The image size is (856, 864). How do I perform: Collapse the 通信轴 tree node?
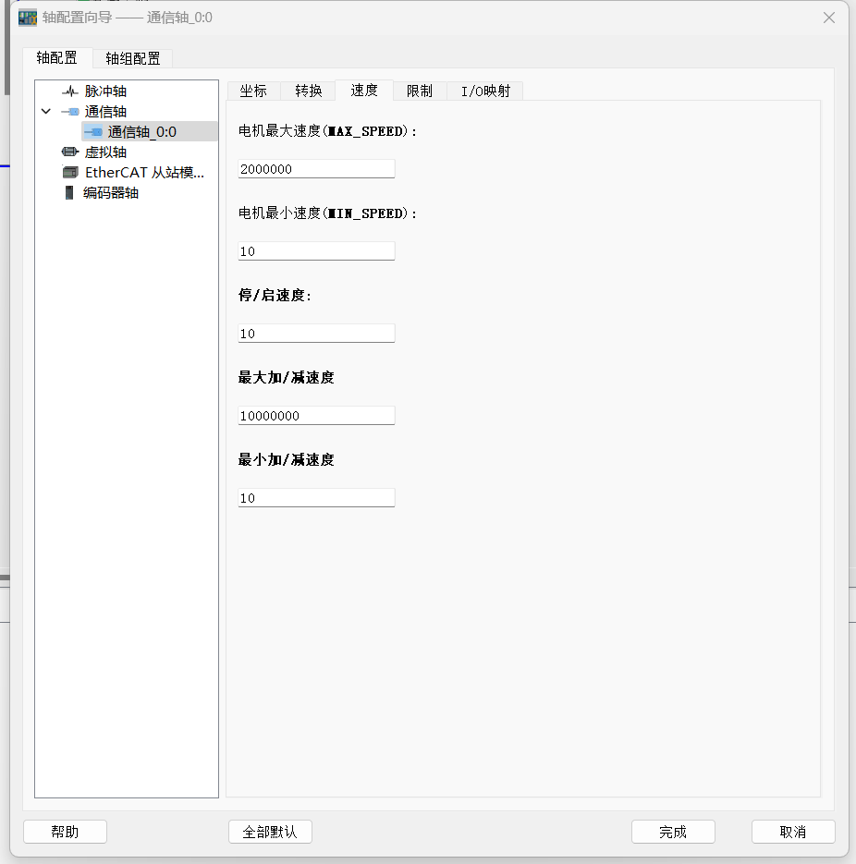pos(46,111)
